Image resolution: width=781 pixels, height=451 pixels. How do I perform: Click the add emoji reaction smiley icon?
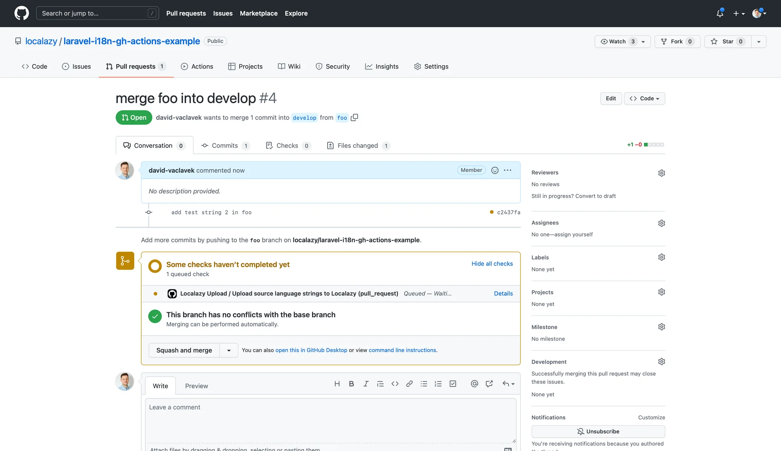pyautogui.click(x=495, y=170)
